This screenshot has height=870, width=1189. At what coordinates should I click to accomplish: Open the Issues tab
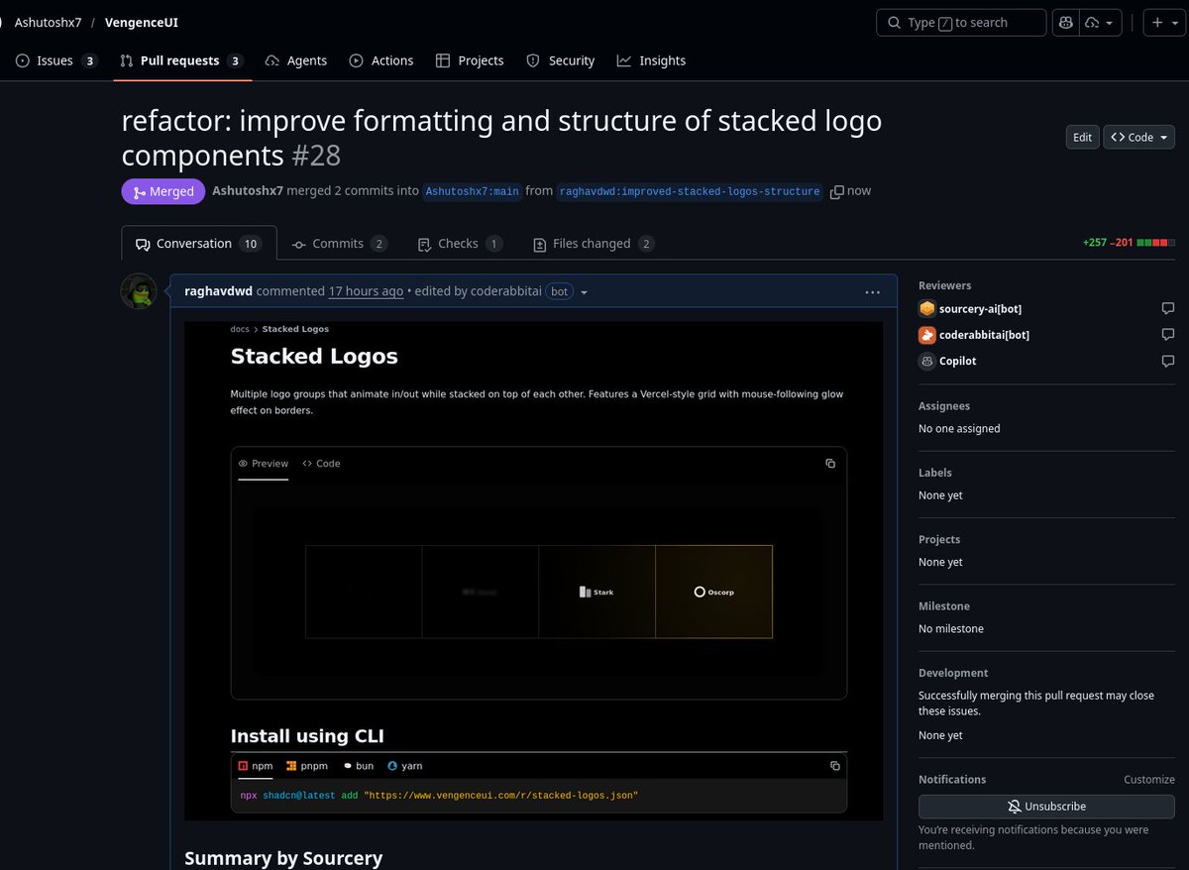56,60
